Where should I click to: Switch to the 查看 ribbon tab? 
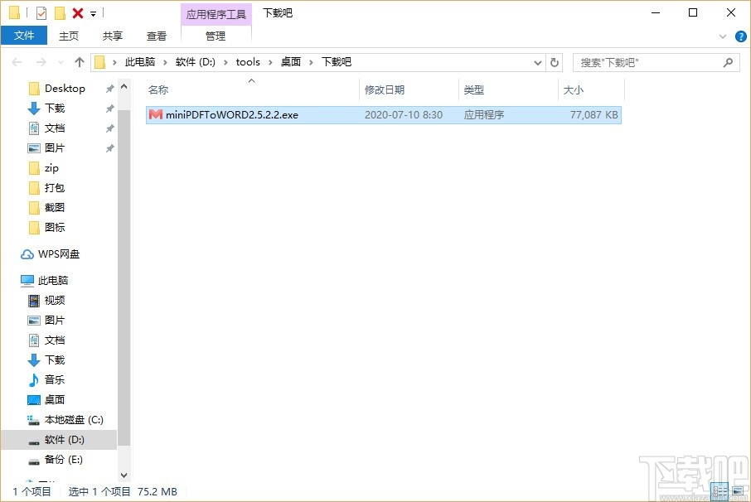pyautogui.click(x=157, y=36)
